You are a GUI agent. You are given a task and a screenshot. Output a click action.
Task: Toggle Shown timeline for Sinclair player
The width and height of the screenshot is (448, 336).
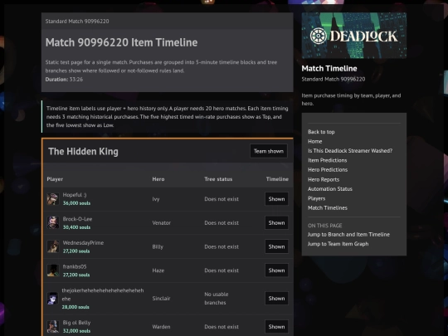[x=276, y=299]
